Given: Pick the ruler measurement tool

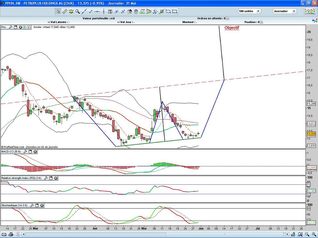Looking at the screenshot, I should (65, 12).
